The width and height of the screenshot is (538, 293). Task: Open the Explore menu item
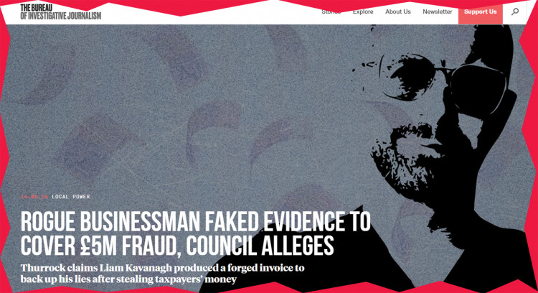[363, 11]
